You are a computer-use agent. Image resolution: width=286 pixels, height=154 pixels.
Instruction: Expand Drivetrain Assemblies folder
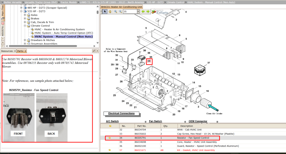click(25, 44)
